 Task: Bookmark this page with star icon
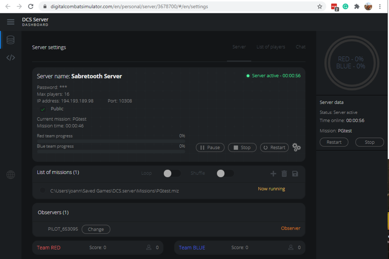319,7
